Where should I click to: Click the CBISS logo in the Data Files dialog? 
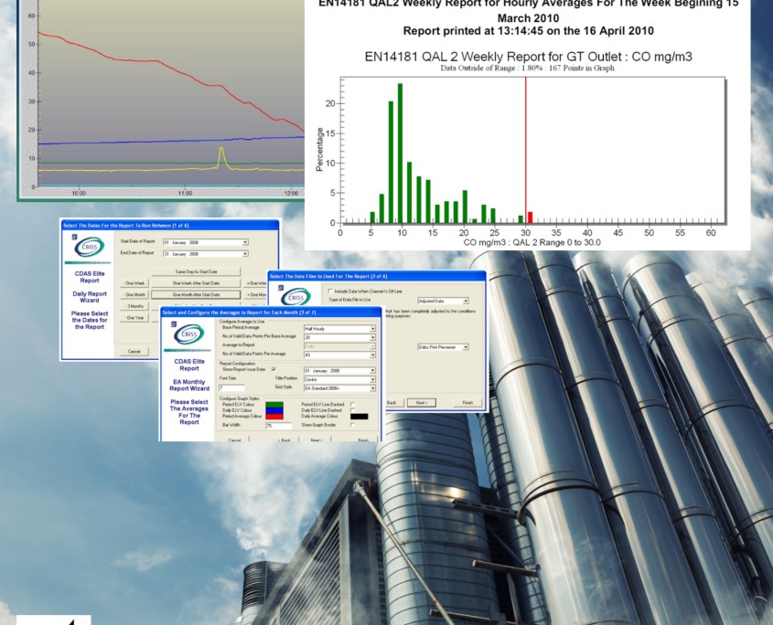[x=295, y=297]
